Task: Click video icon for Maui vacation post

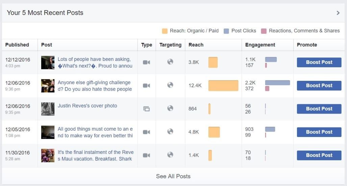Action: pyautogui.click(x=146, y=155)
